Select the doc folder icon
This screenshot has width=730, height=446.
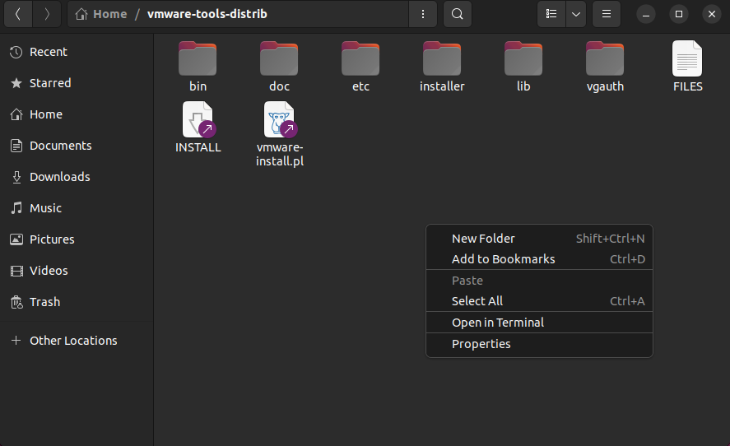click(279, 58)
